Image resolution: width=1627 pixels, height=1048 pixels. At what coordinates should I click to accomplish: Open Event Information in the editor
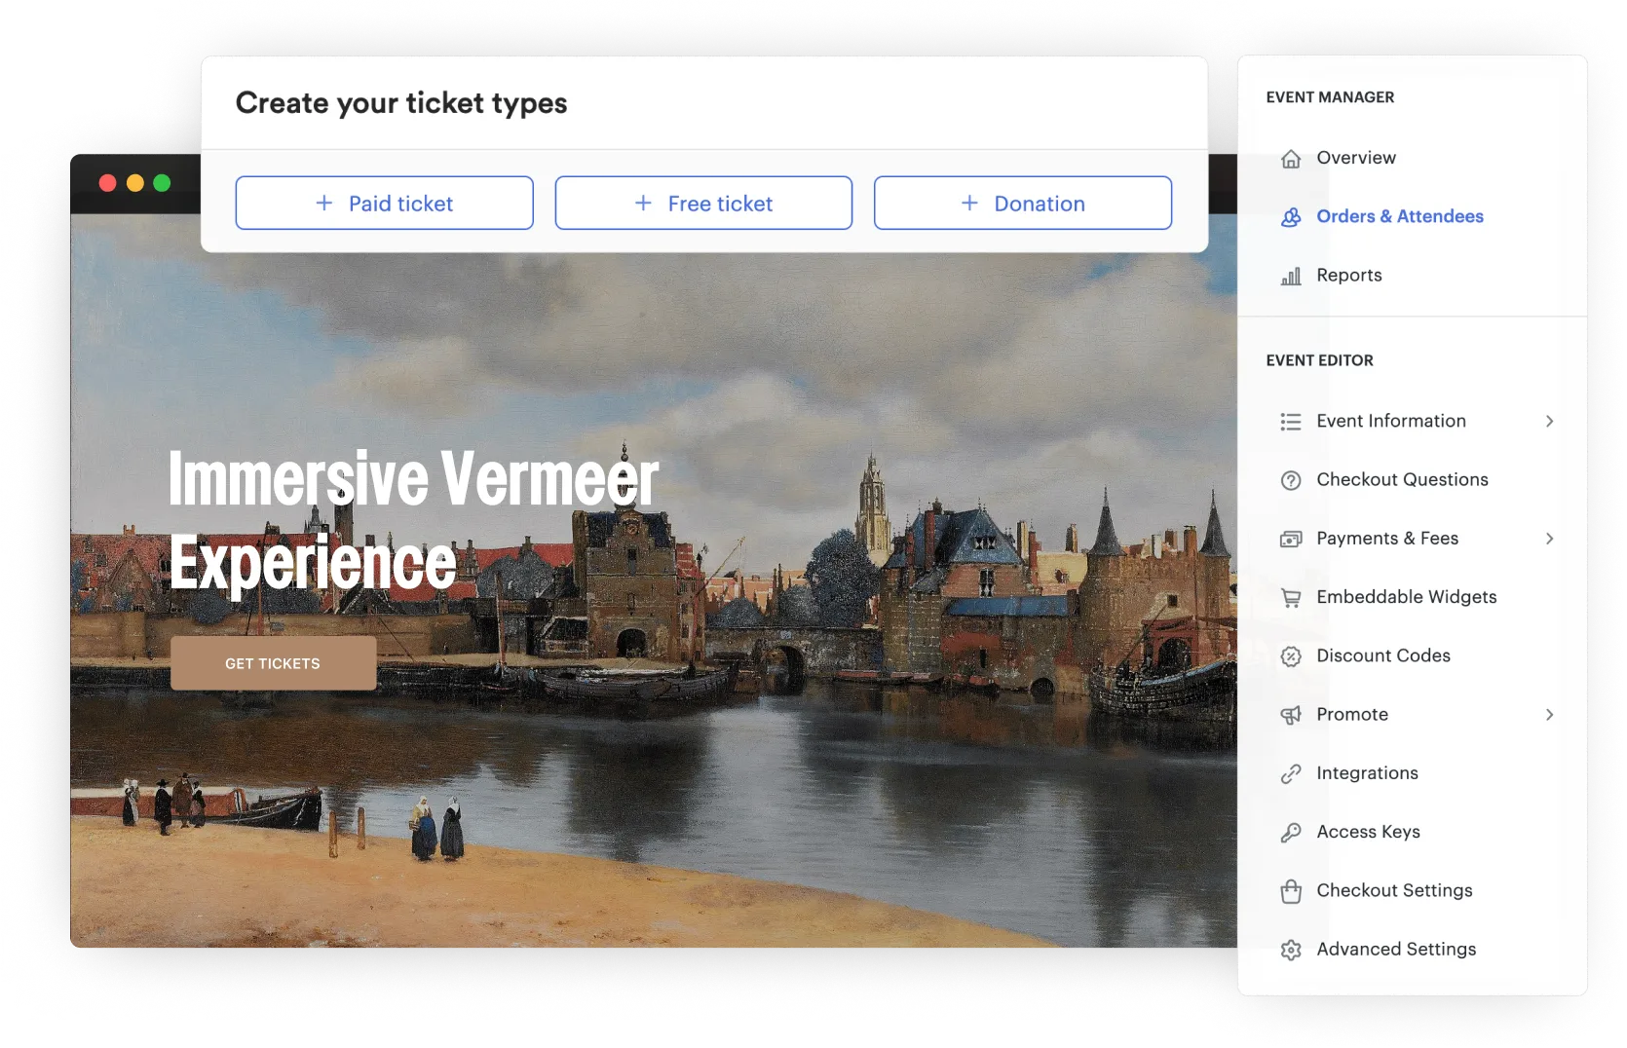coord(1390,421)
